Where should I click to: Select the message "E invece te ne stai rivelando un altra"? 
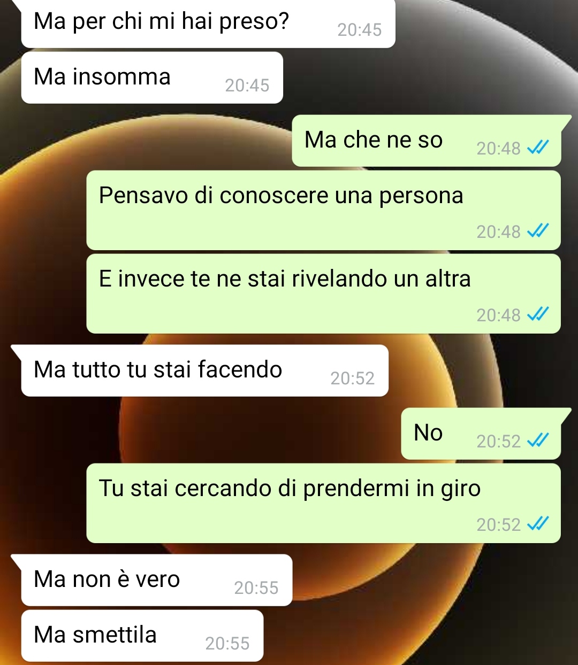click(x=324, y=293)
